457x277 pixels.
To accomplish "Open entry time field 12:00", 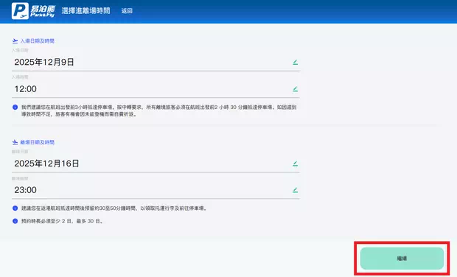I will [x=156, y=89].
